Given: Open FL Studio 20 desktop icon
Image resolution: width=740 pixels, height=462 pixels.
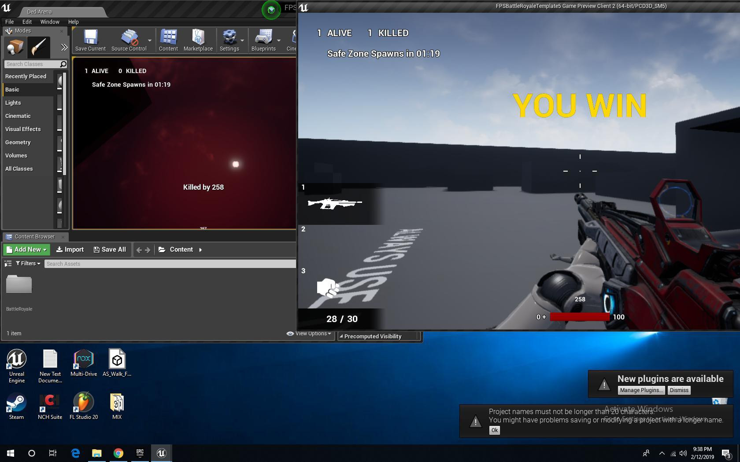Looking at the screenshot, I should click(x=84, y=406).
